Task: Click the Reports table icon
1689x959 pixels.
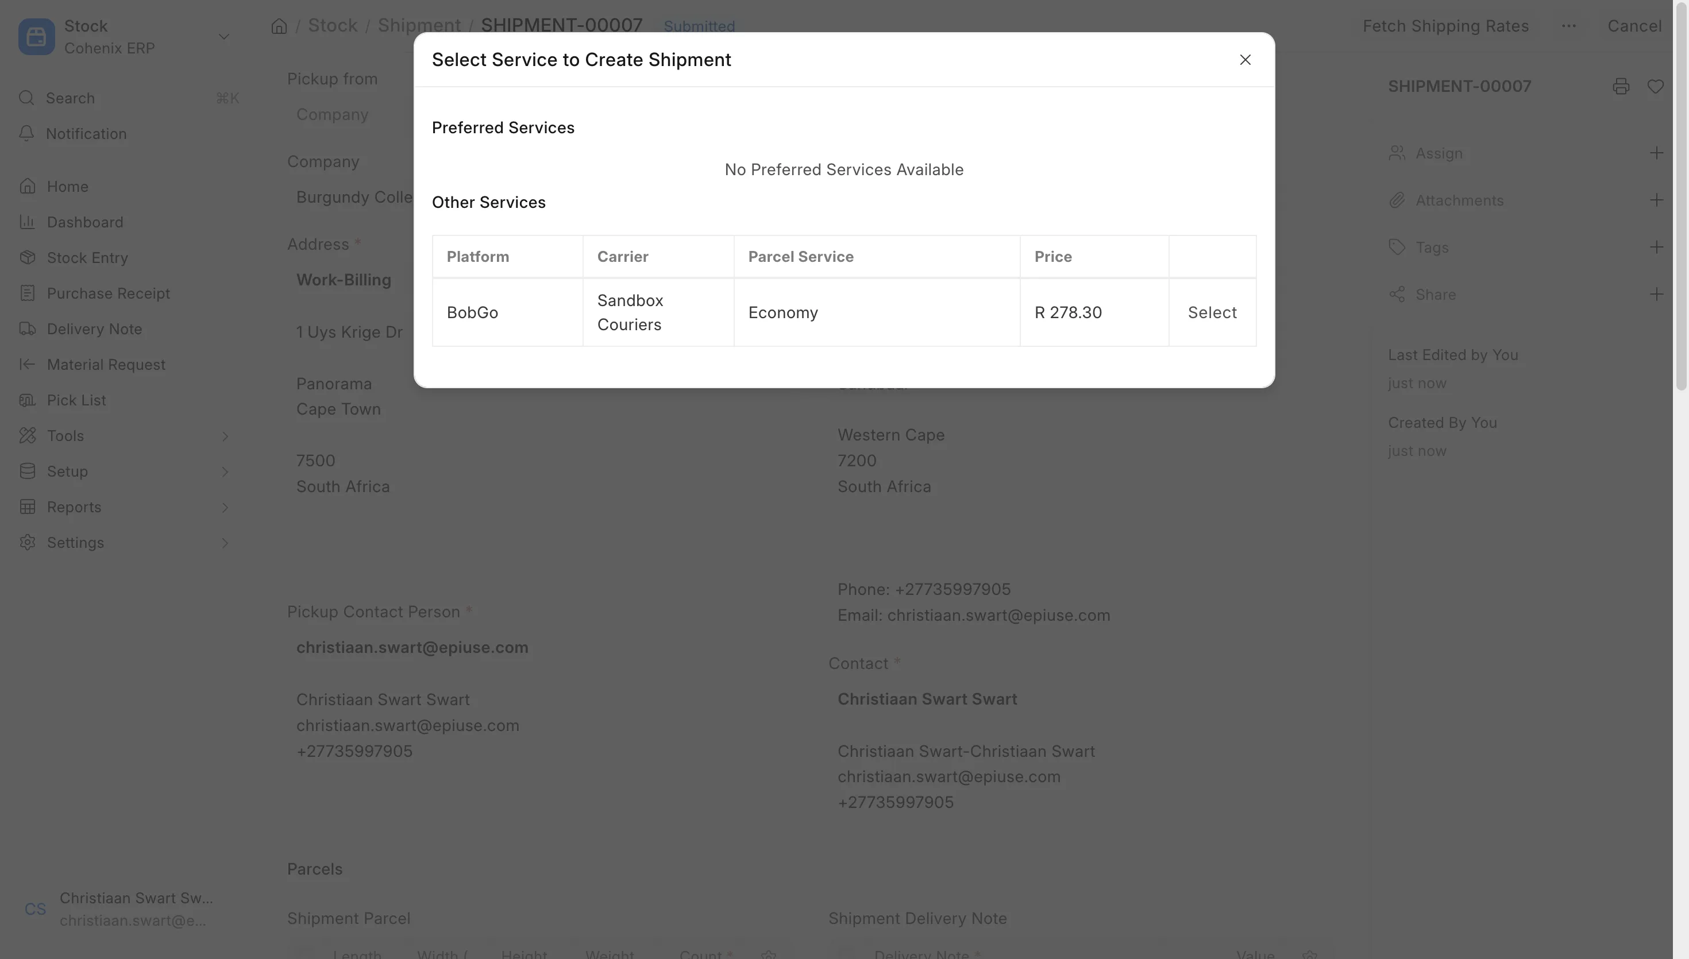Action: tap(28, 506)
